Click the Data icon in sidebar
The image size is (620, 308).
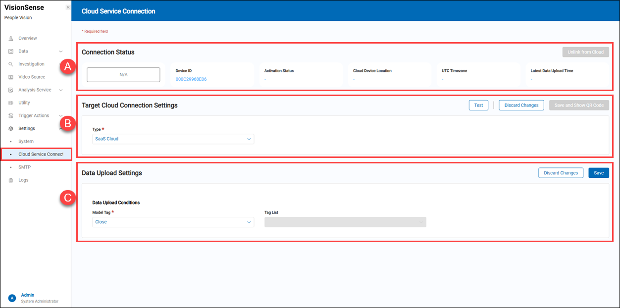pos(11,51)
